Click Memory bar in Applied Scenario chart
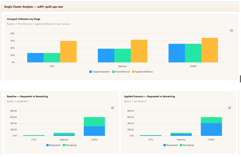 tap(181, 134)
